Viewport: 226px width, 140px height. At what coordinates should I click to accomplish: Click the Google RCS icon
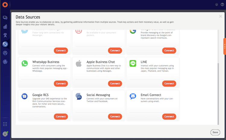[24, 96]
